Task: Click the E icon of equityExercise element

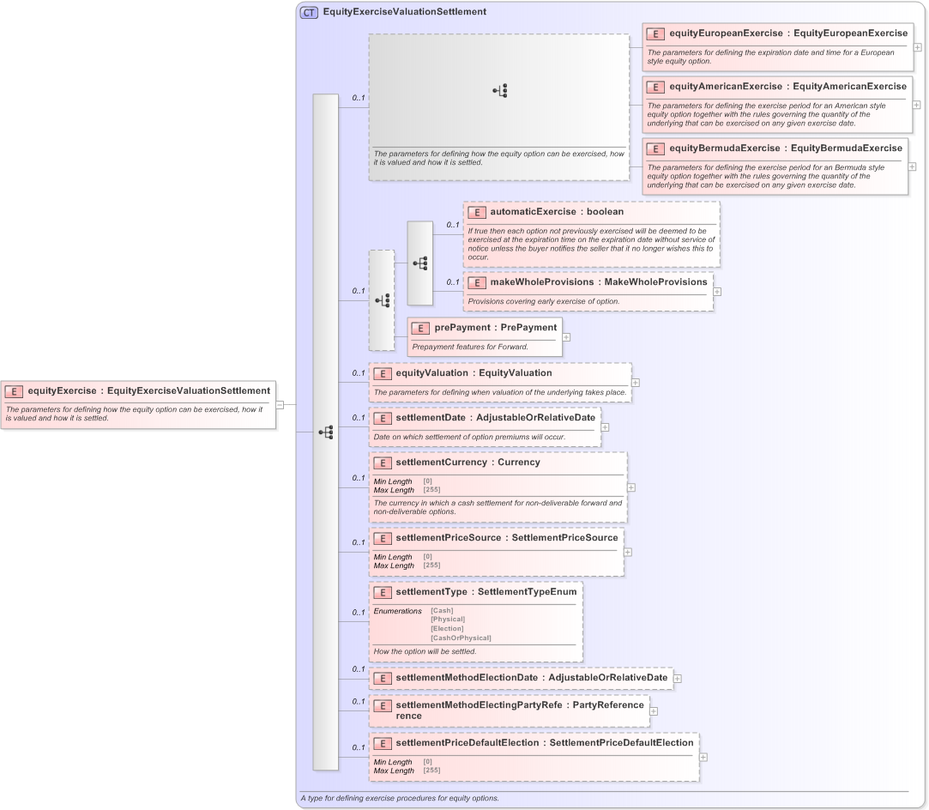Action: click(x=15, y=391)
